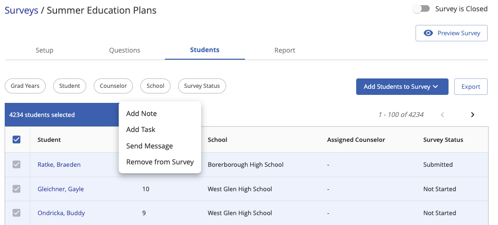The width and height of the screenshot is (498, 225).
Task: Click the Export button
Action: click(471, 86)
